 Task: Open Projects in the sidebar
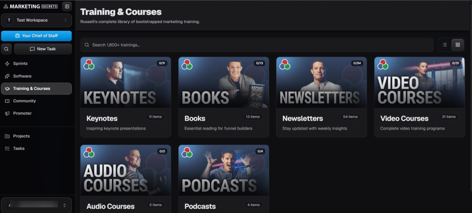(x=36, y=136)
